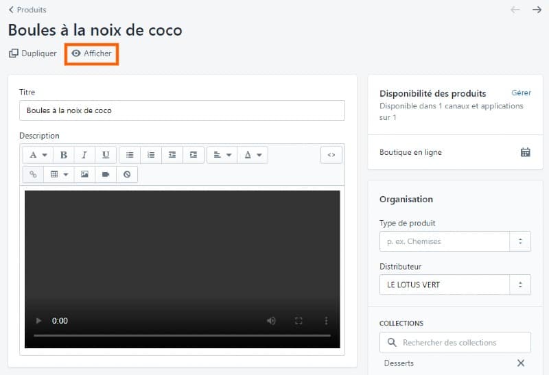Click the video progress bar
The image size is (549, 375).
[x=182, y=335]
